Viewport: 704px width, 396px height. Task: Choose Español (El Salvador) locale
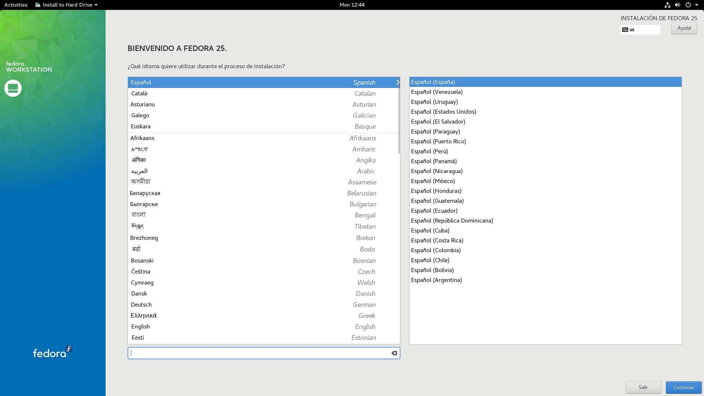tap(546, 122)
